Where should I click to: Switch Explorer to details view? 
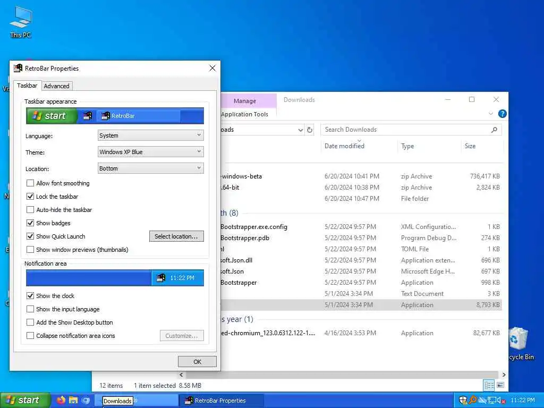pyautogui.click(x=489, y=385)
